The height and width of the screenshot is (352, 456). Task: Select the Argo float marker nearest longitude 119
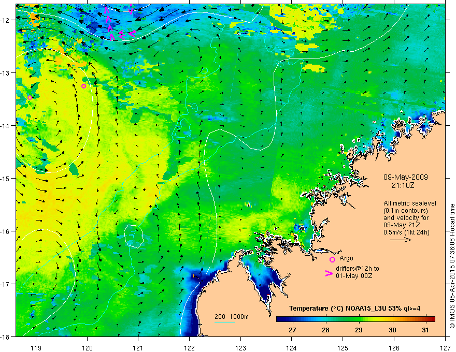(30, 98)
